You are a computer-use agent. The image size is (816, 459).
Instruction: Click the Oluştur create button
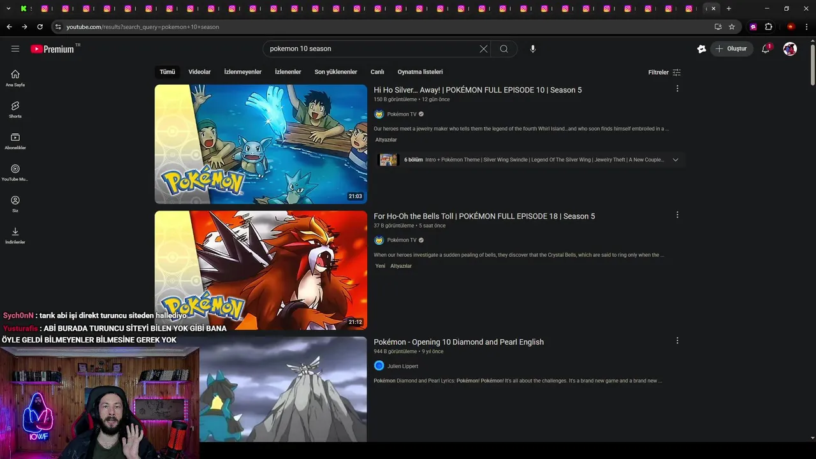pyautogui.click(x=732, y=48)
